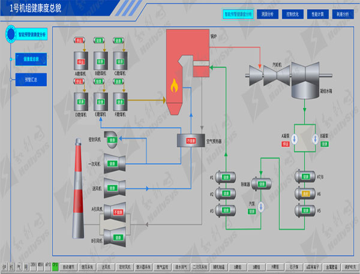Open the 石子煤 bottom bar page
Image resolution: width=360 pixels, height=274 pixels.
293,267
